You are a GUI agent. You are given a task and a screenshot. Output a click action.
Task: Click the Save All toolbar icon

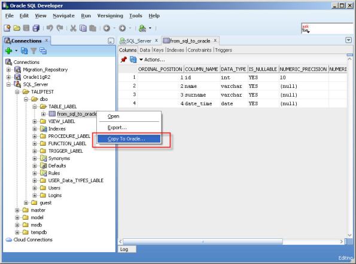[x=36, y=28]
